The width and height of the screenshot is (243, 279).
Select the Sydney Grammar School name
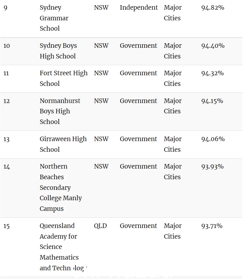[x=54, y=18]
